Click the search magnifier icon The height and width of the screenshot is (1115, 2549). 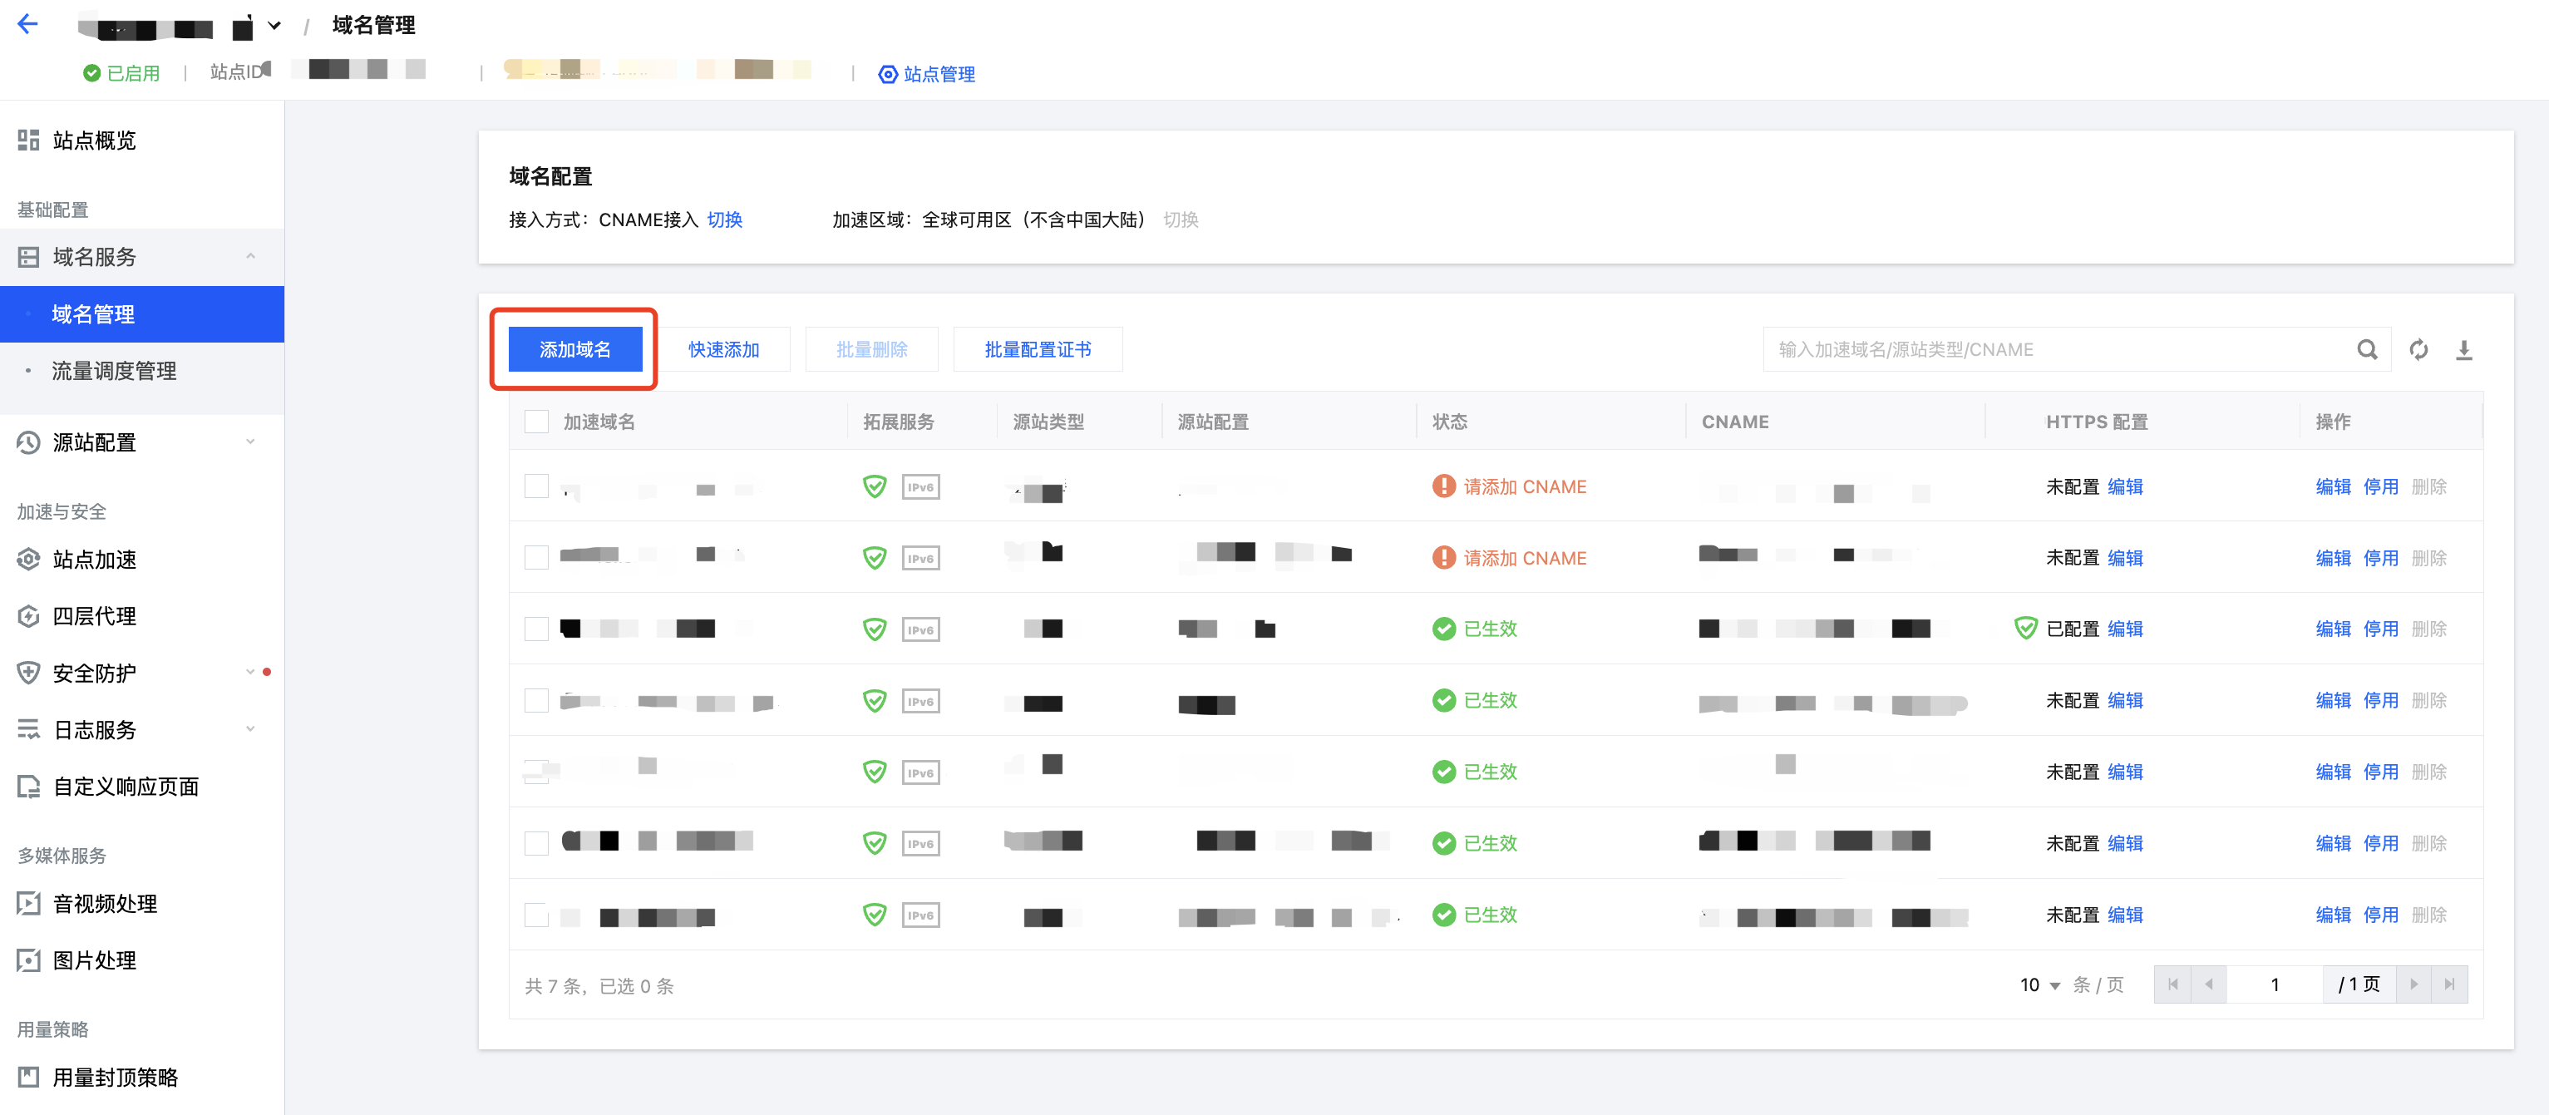[2366, 349]
